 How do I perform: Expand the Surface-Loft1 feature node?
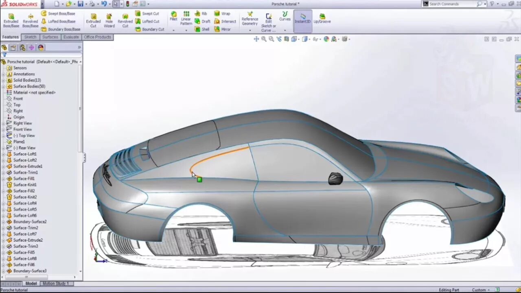click(4, 154)
